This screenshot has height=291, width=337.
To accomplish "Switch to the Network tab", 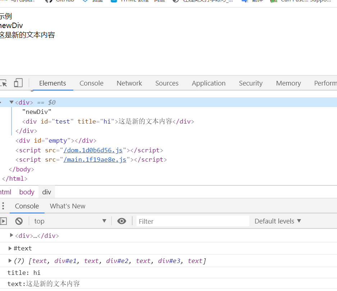I will coord(129,83).
